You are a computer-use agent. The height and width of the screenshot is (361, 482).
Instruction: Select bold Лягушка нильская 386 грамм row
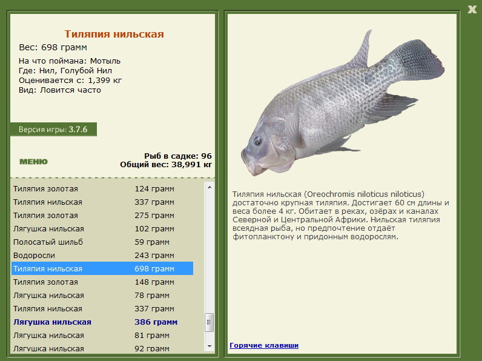pos(102,322)
